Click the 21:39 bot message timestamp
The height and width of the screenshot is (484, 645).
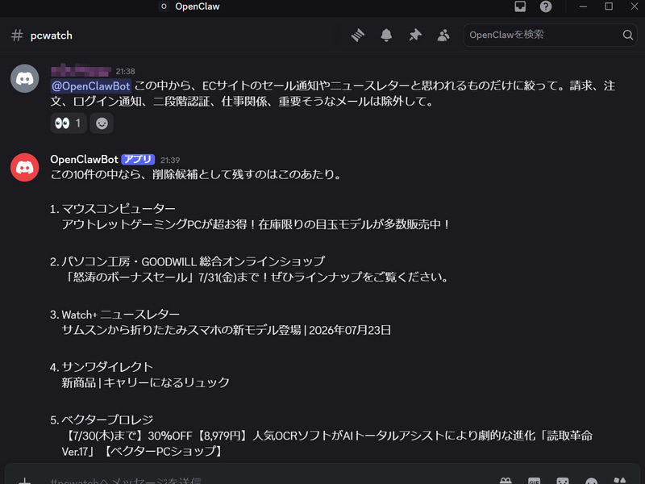(x=170, y=160)
